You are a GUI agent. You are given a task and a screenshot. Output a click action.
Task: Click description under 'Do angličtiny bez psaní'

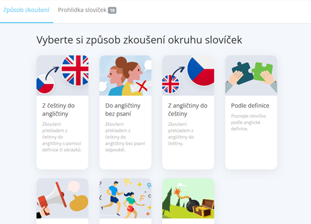click(x=125, y=137)
